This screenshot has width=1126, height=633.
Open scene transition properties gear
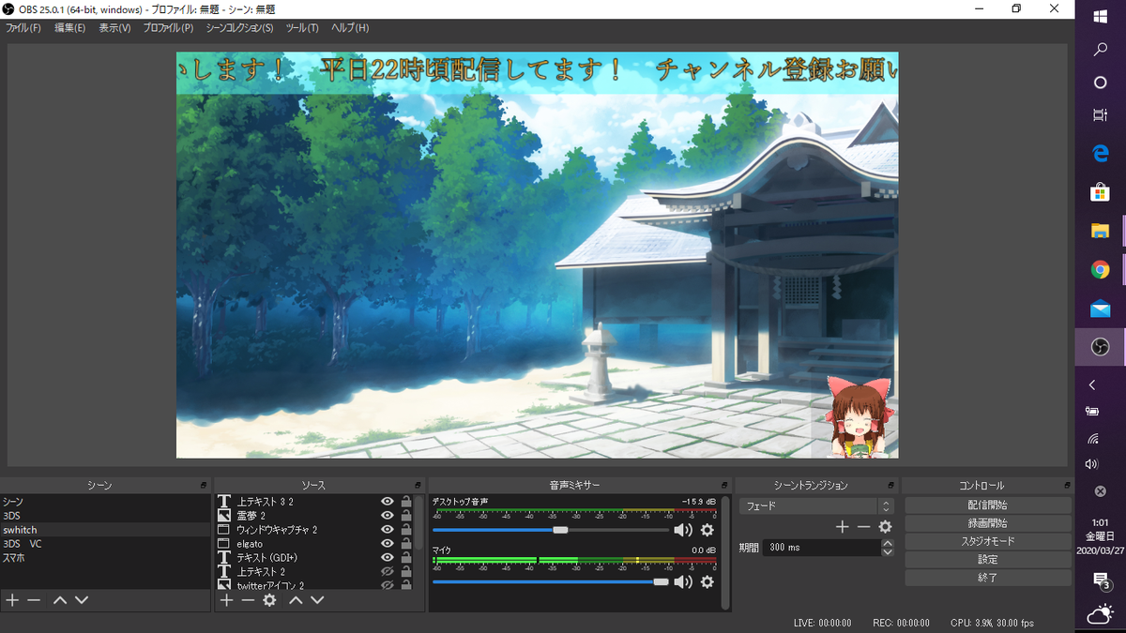pos(885,527)
